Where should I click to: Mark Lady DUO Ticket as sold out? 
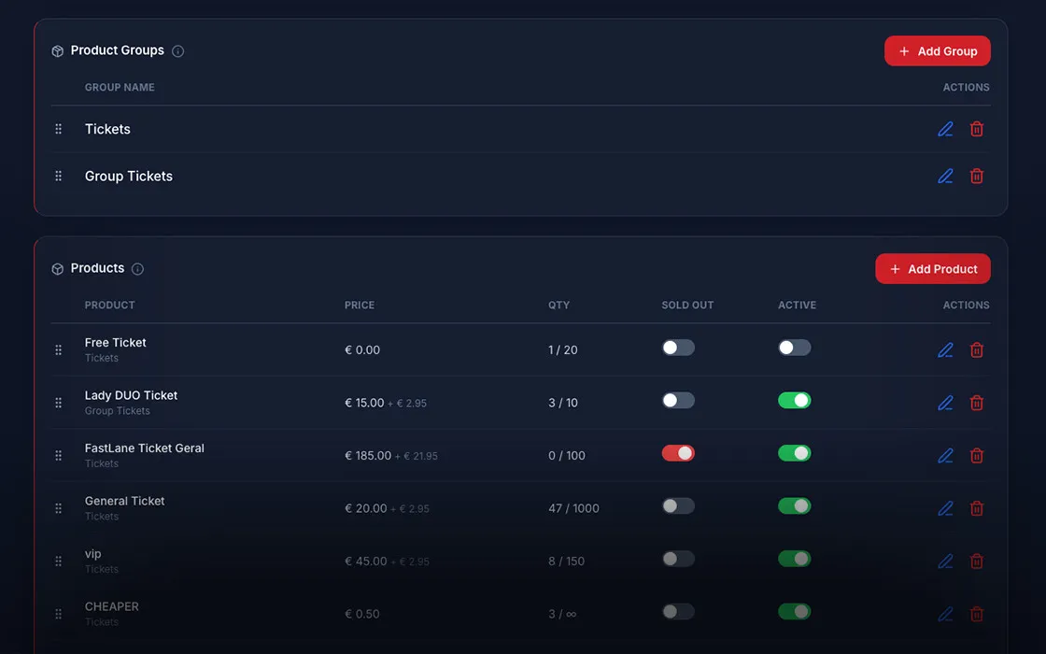678,401
